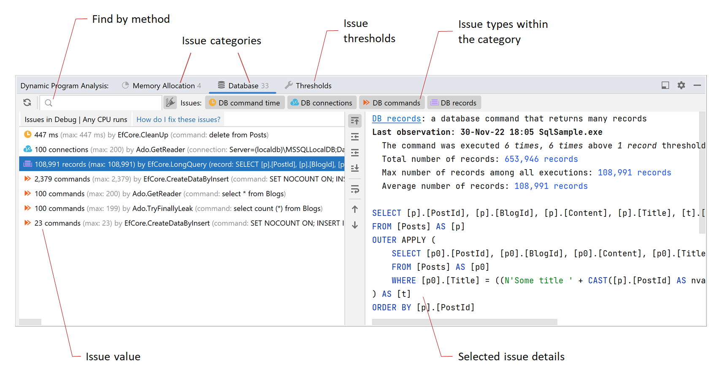Click the clear issues brush icon
722x378 pixels.
[x=170, y=103]
